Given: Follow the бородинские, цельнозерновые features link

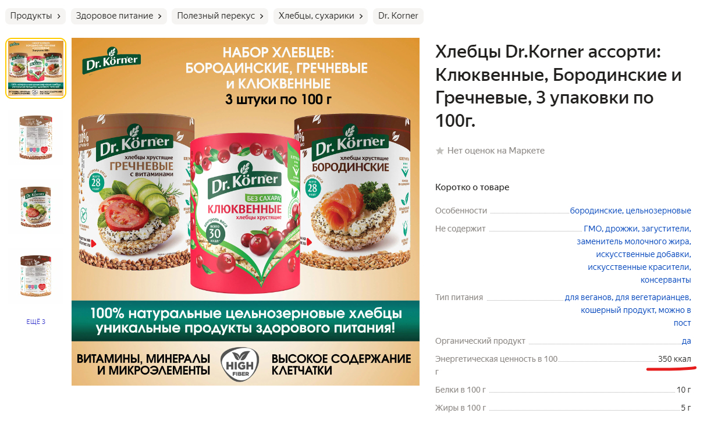Looking at the screenshot, I should (631, 211).
